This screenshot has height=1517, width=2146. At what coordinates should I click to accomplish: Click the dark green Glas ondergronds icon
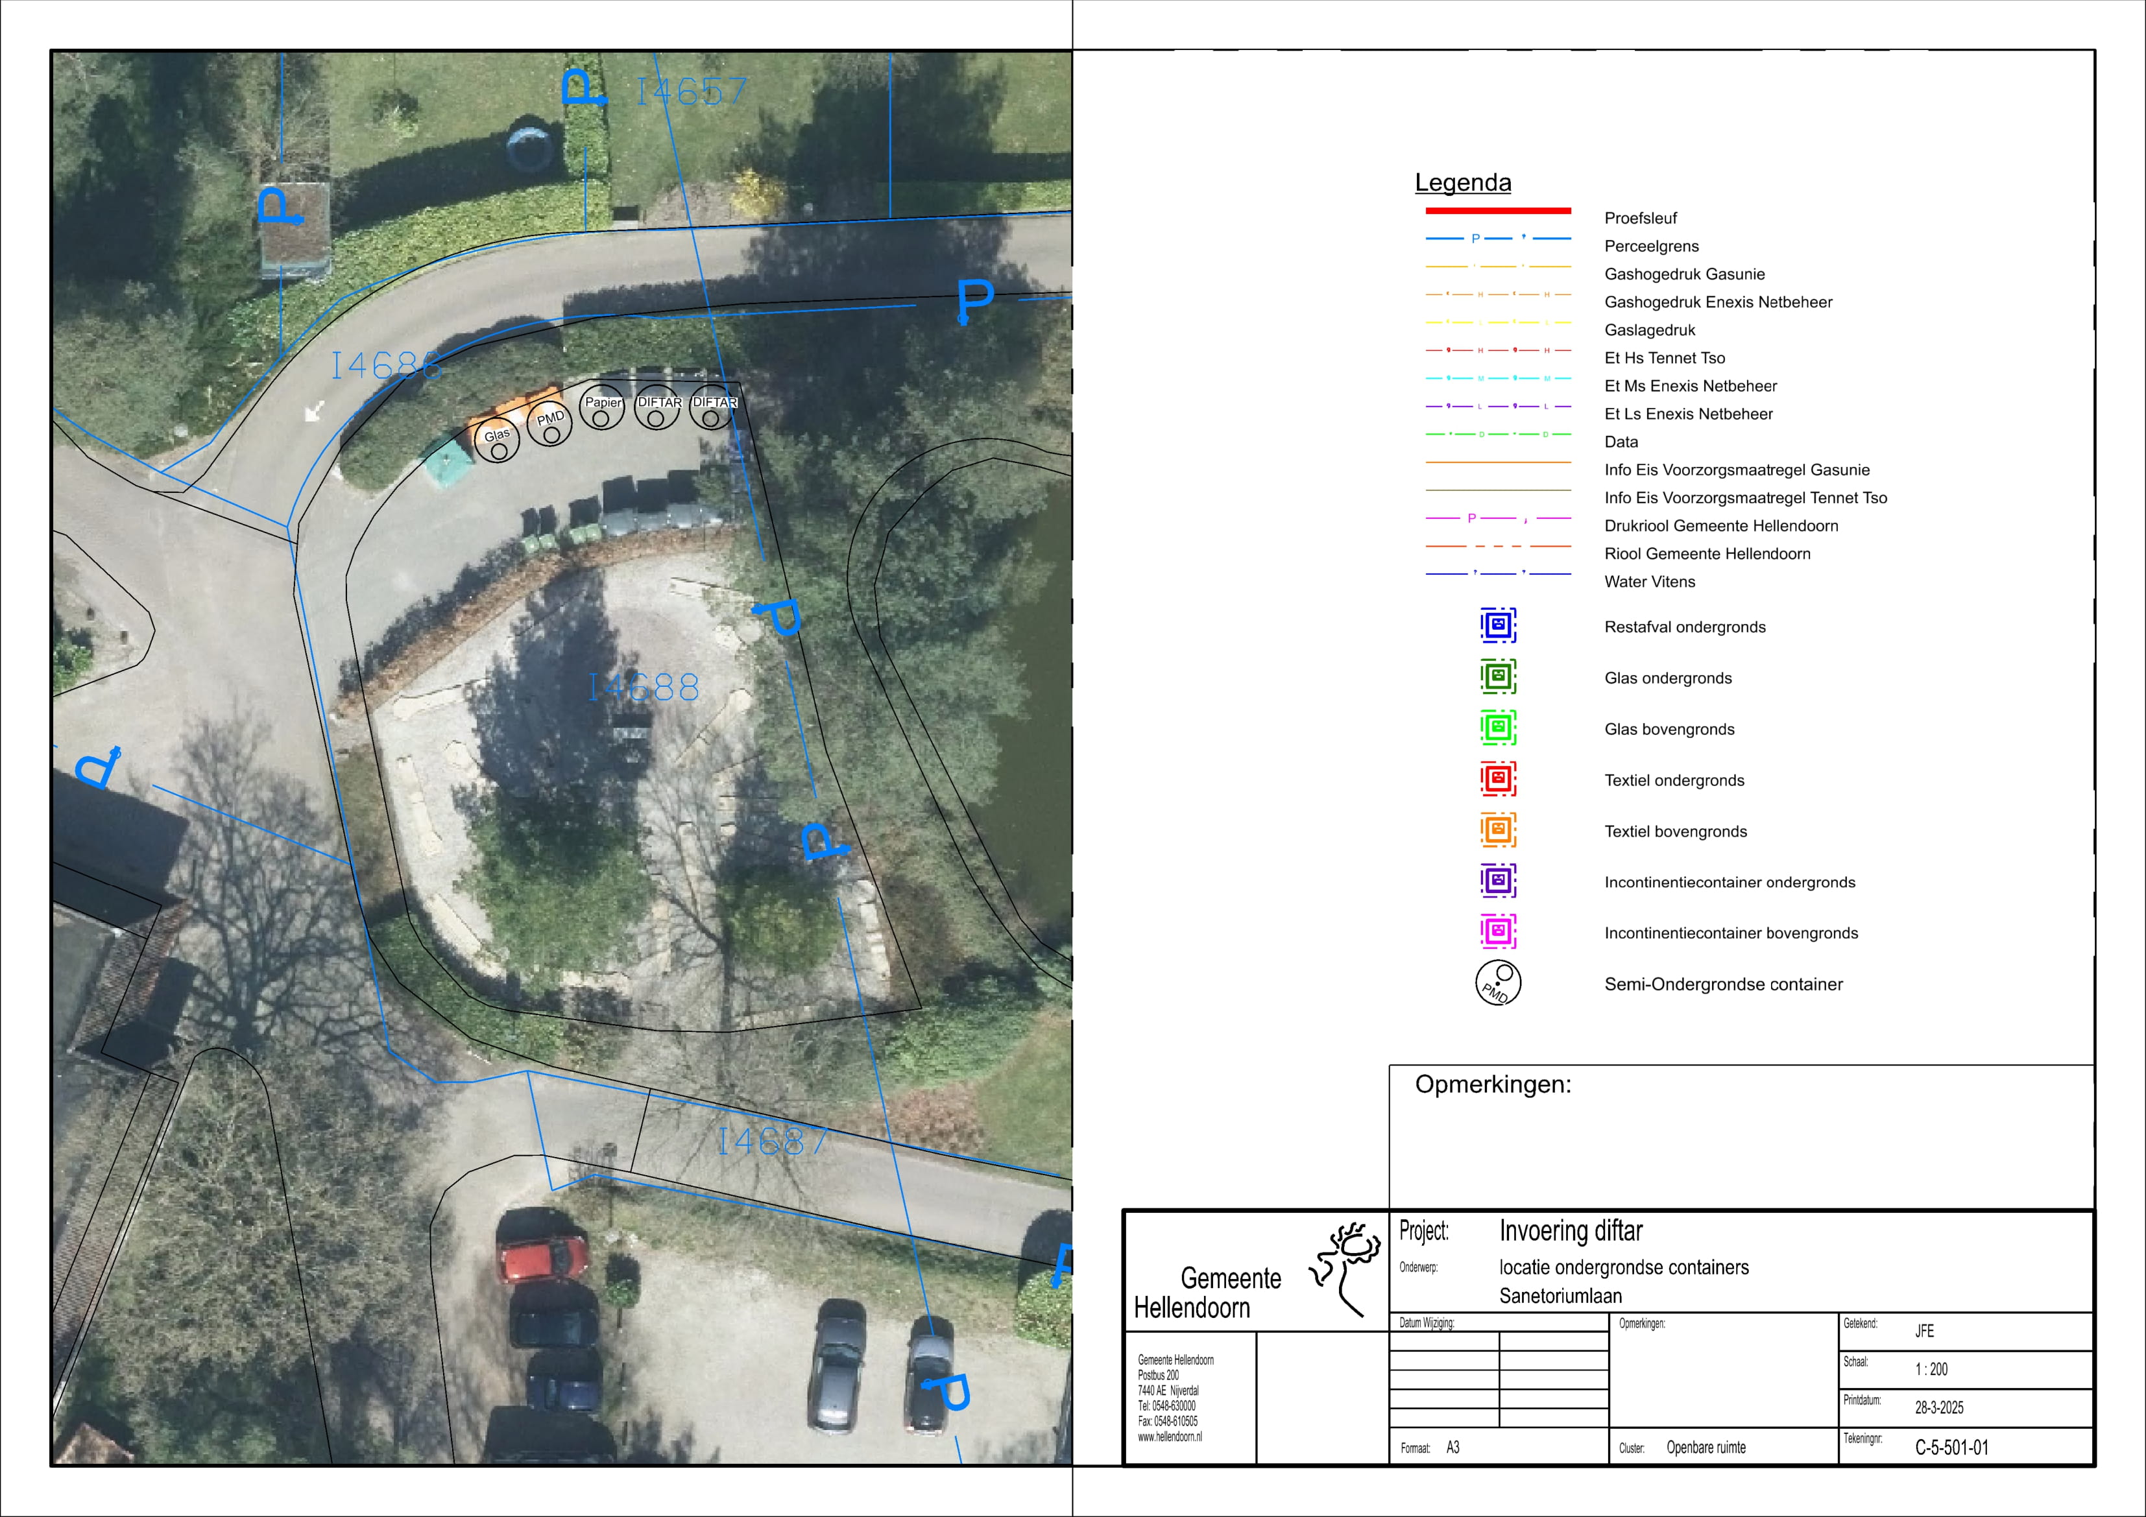pos(1497,676)
